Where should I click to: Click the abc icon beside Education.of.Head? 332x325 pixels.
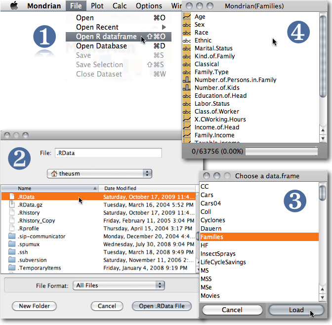pyautogui.click(x=187, y=96)
